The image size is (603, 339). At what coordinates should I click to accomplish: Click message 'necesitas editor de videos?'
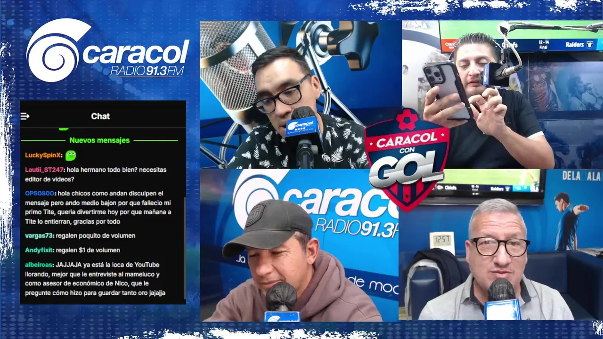click(96, 174)
